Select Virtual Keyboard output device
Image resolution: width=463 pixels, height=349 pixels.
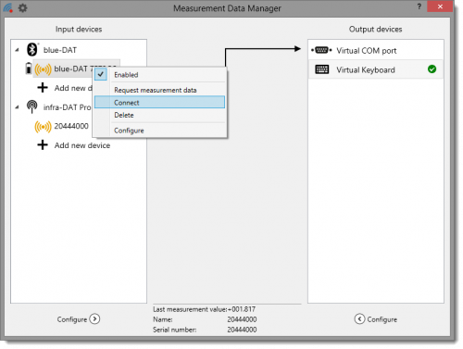(x=376, y=69)
